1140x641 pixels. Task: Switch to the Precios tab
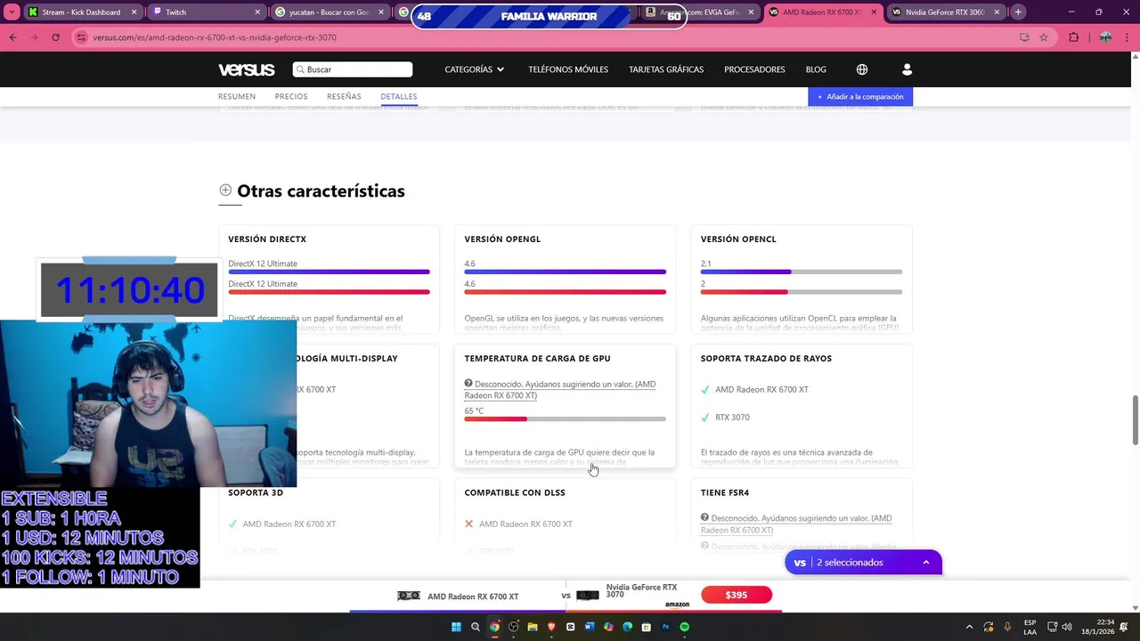click(291, 96)
